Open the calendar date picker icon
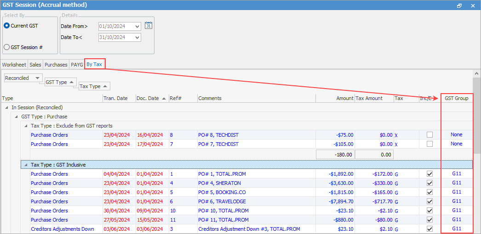The height and width of the screenshot is (234, 481). pos(148,26)
